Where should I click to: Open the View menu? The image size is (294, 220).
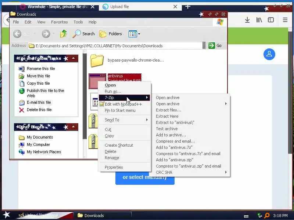click(41, 22)
